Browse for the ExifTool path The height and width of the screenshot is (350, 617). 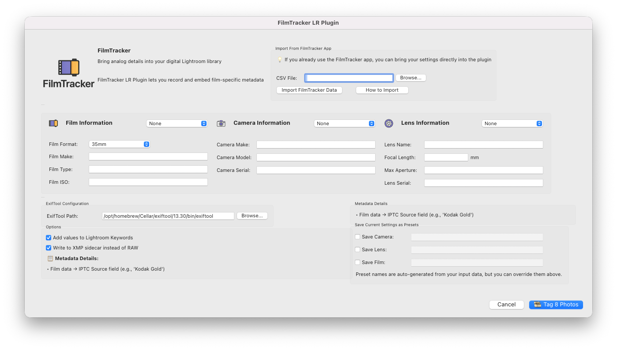tap(252, 216)
